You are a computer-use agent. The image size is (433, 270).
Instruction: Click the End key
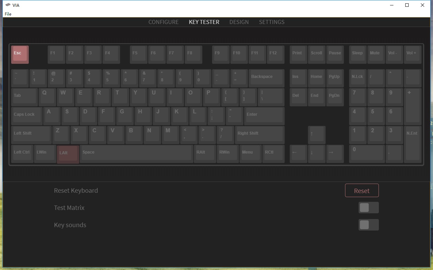[x=317, y=97]
